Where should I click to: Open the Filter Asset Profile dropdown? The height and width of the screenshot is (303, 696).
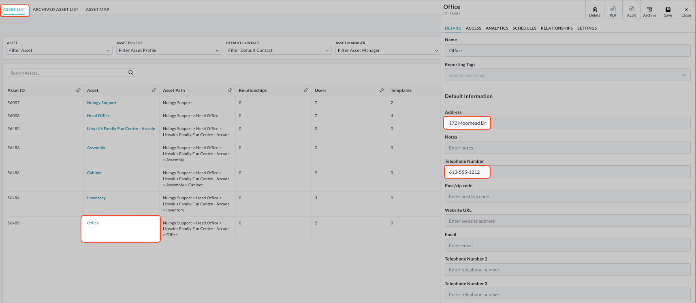pos(169,50)
